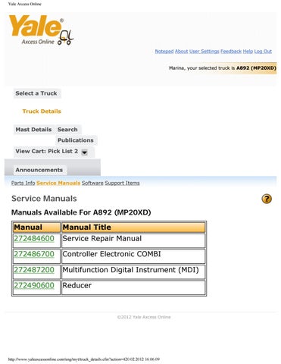The width and height of the screenshot is (281, 364).
Task: Click the Multifunction Digital Instrument (MDI) cell
Action: coord(133,272)
